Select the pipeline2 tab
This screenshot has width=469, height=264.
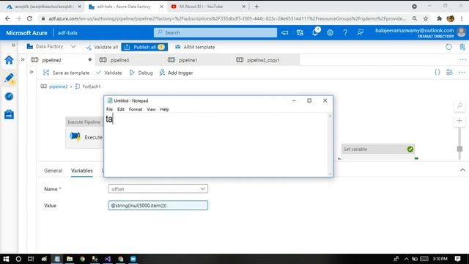pos(62,60)
